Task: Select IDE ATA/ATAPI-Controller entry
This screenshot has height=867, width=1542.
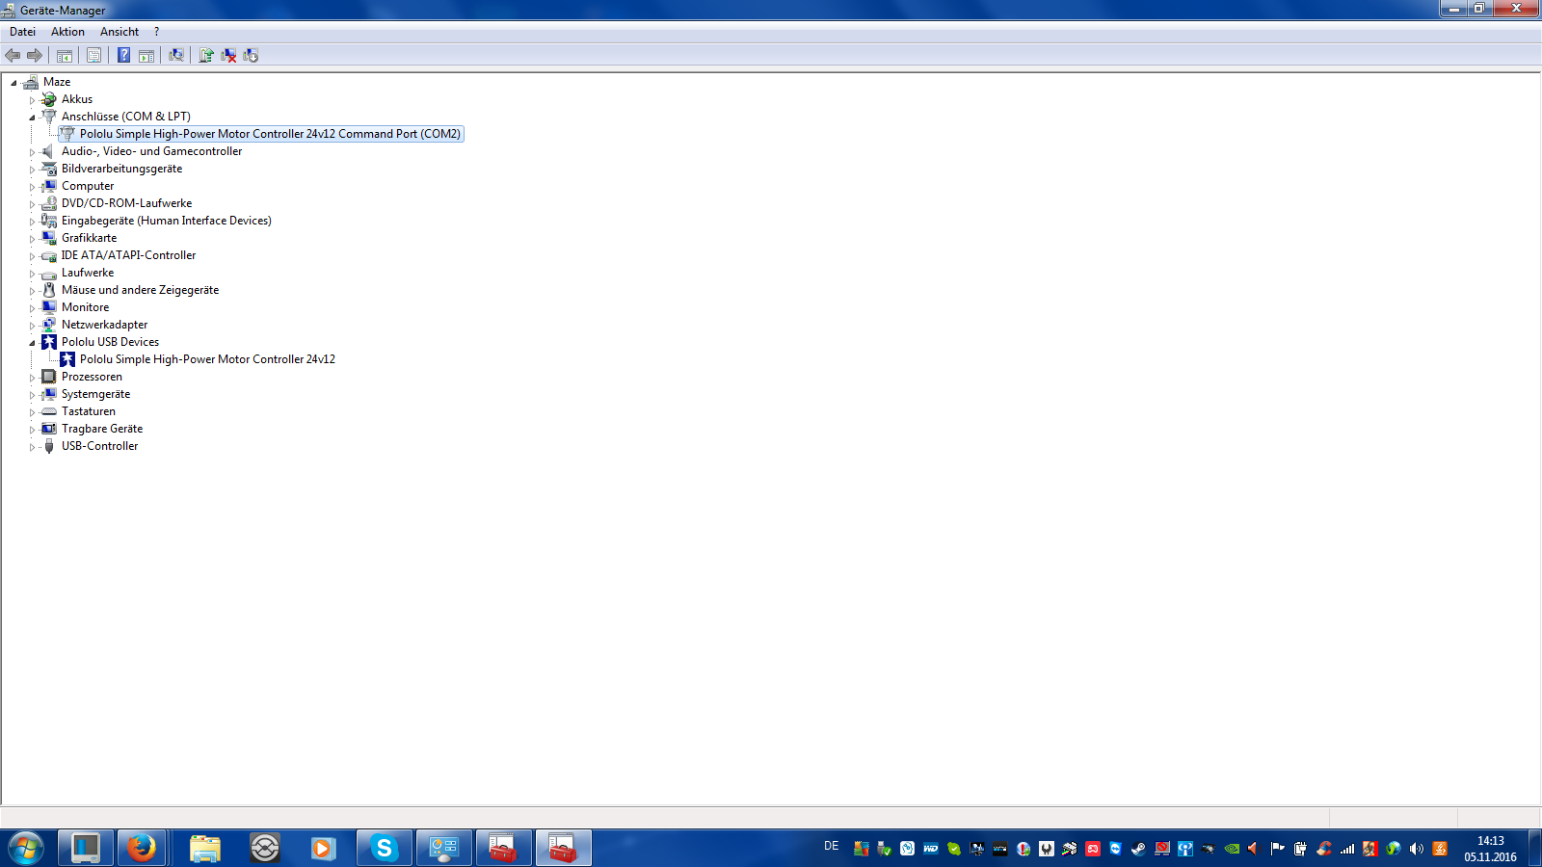Action: tap(128, 255)
